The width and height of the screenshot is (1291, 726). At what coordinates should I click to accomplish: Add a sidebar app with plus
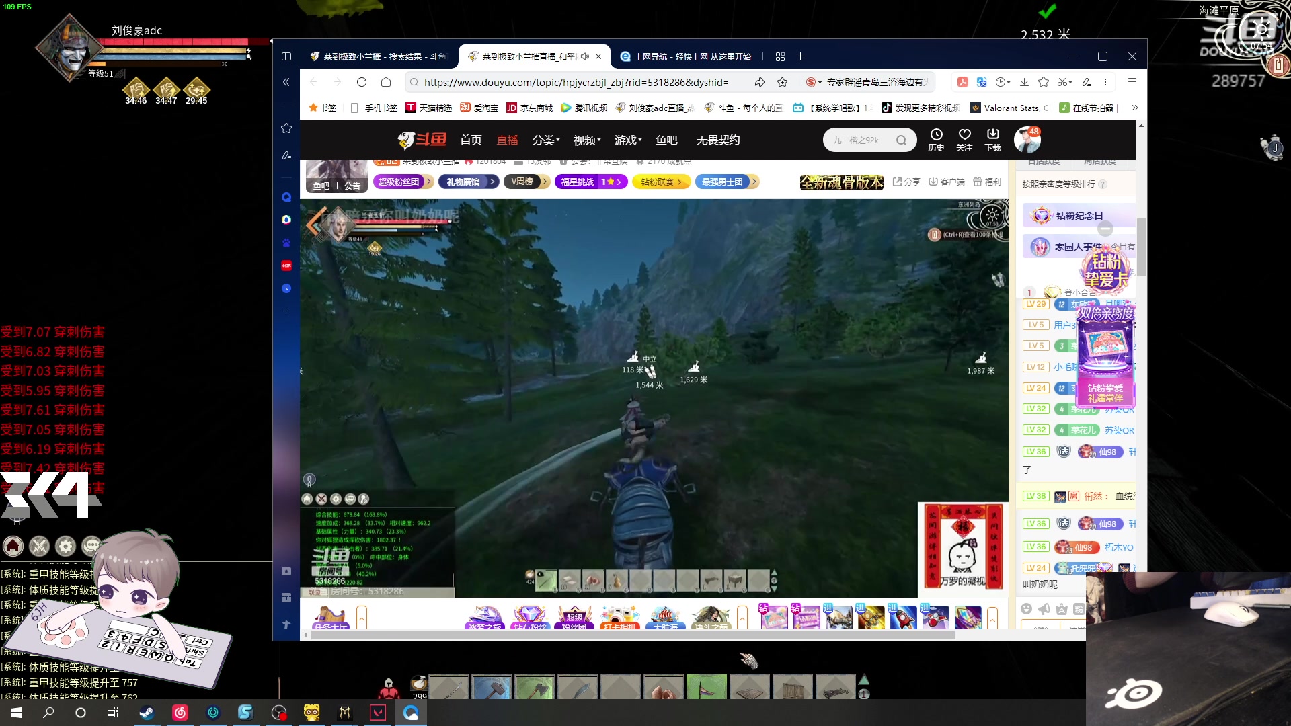click(286, 311)
